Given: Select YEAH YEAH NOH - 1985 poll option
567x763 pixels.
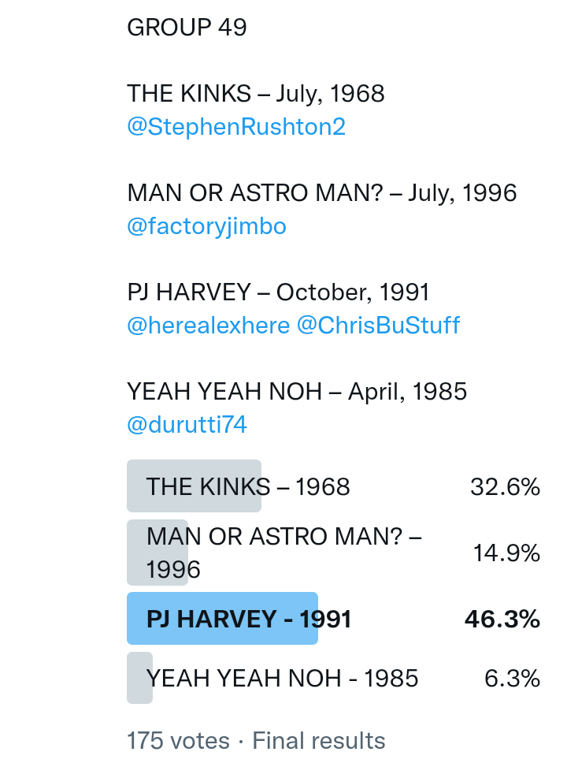Looking at the screenshot, I should coord(282,678).
